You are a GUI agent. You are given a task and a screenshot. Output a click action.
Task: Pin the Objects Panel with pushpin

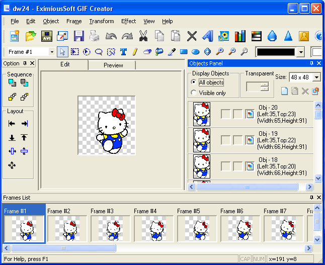[x=311, y=63]
